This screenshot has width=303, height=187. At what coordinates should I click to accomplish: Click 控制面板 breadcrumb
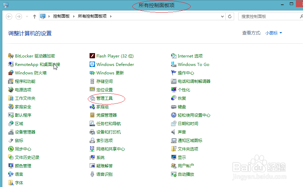point(61,16)
